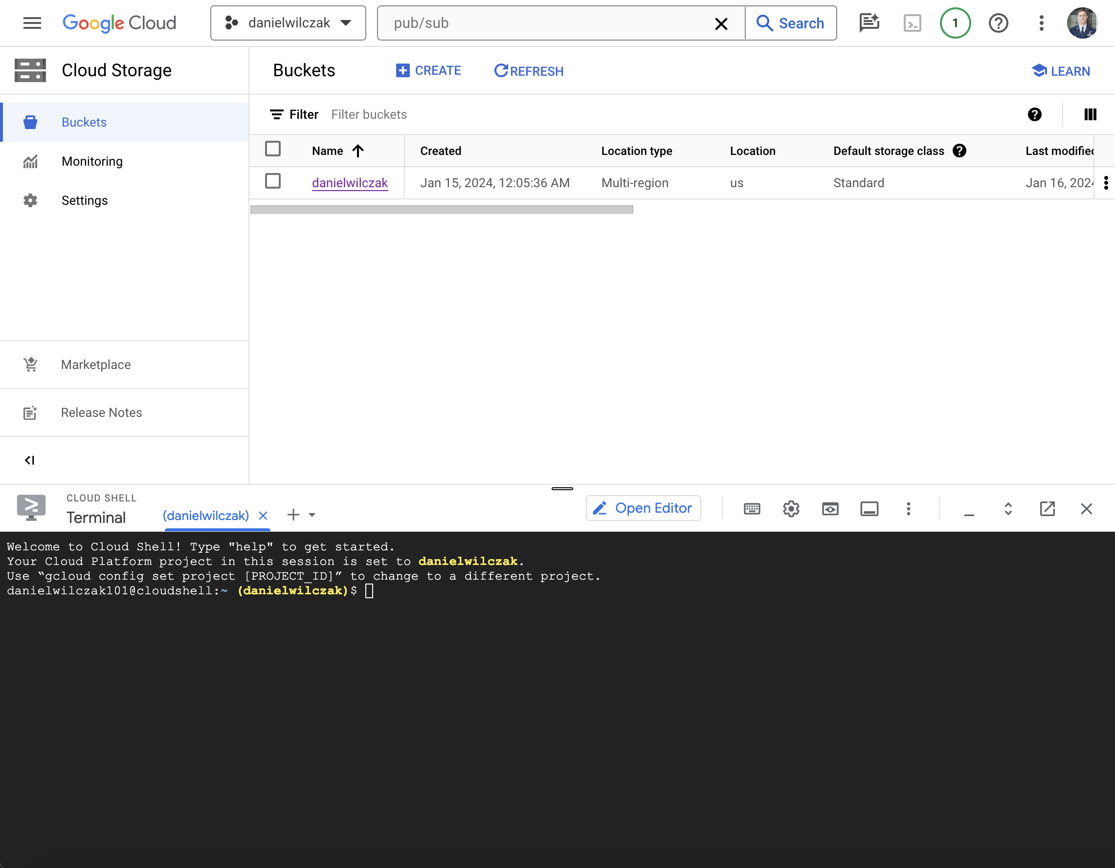Open the danielwilczak project selector dropdown
This screenshot has width=1115, height=868.
(288, 23)
